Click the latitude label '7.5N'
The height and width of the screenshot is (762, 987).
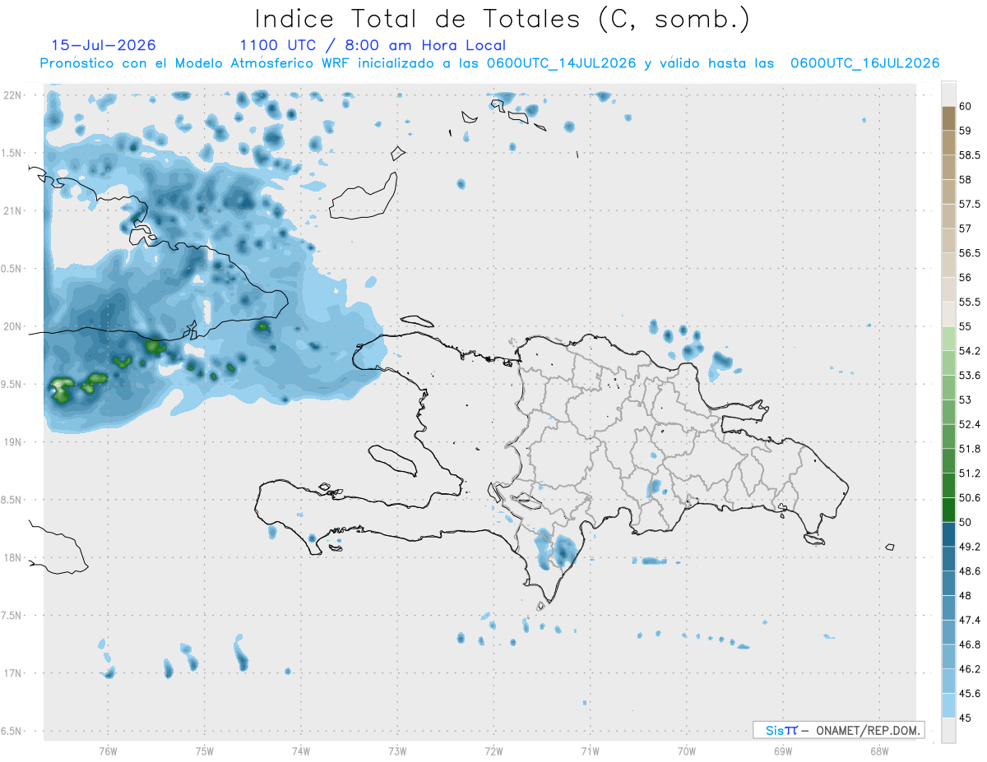coord(12,617)
